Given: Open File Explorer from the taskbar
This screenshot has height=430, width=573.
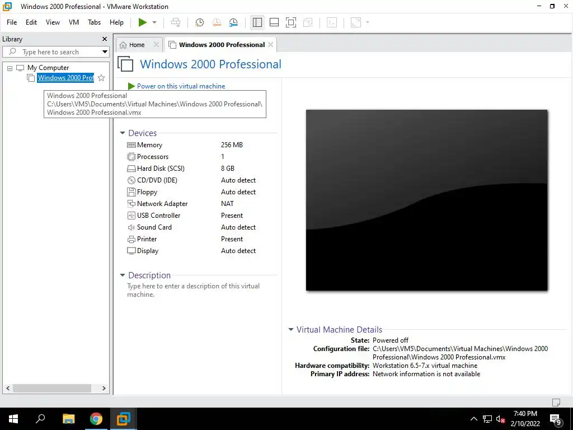Looking at the screenshot, I should coord(68,419).
